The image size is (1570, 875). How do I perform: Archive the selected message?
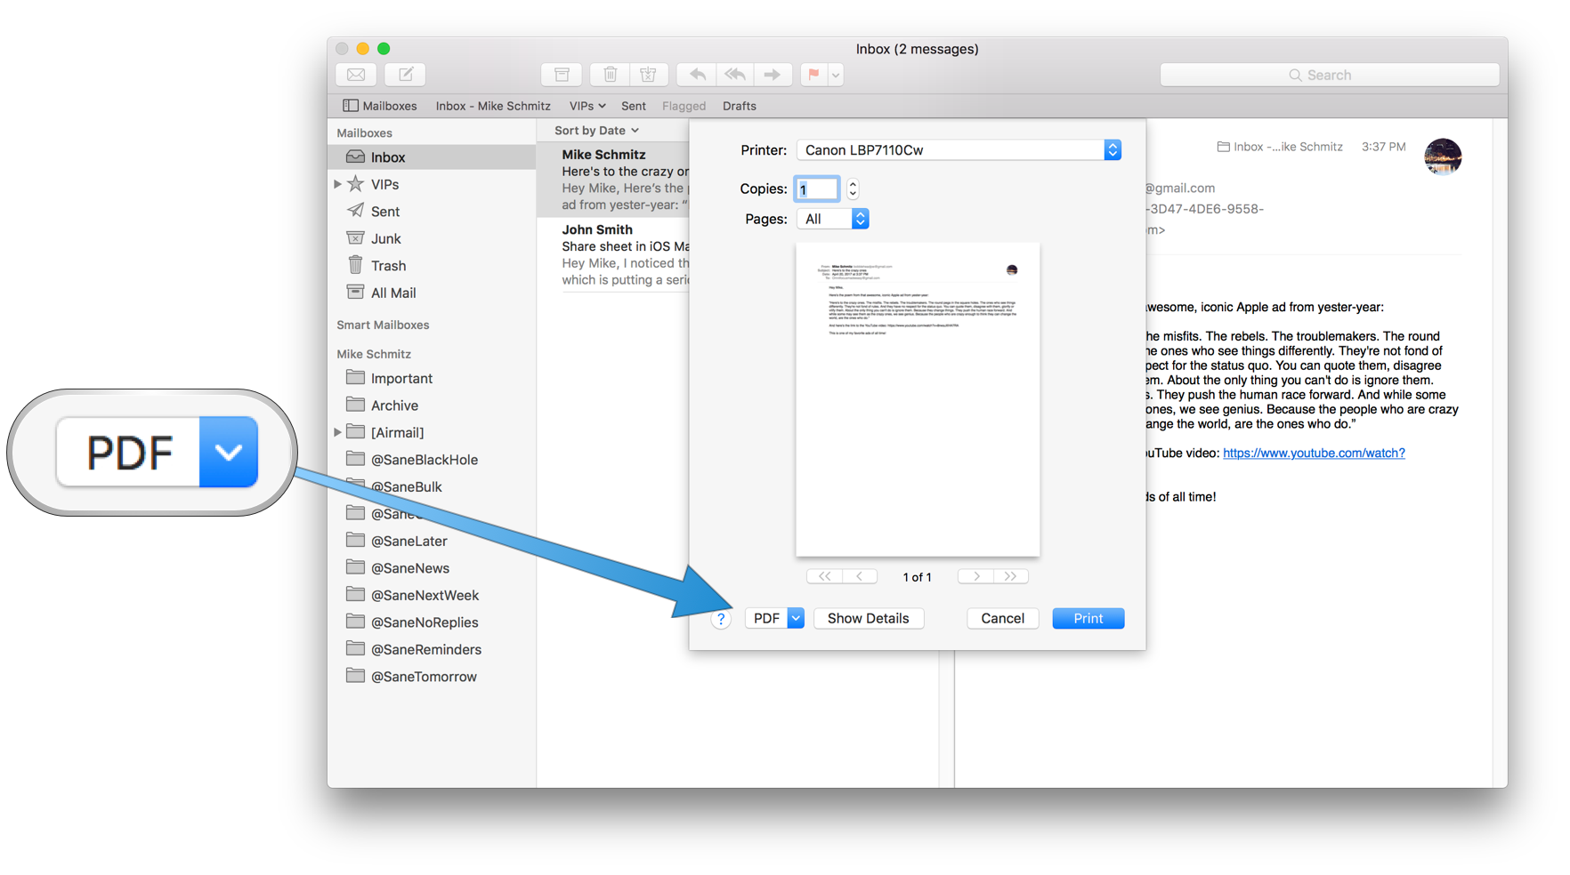(x=562, y=74)
